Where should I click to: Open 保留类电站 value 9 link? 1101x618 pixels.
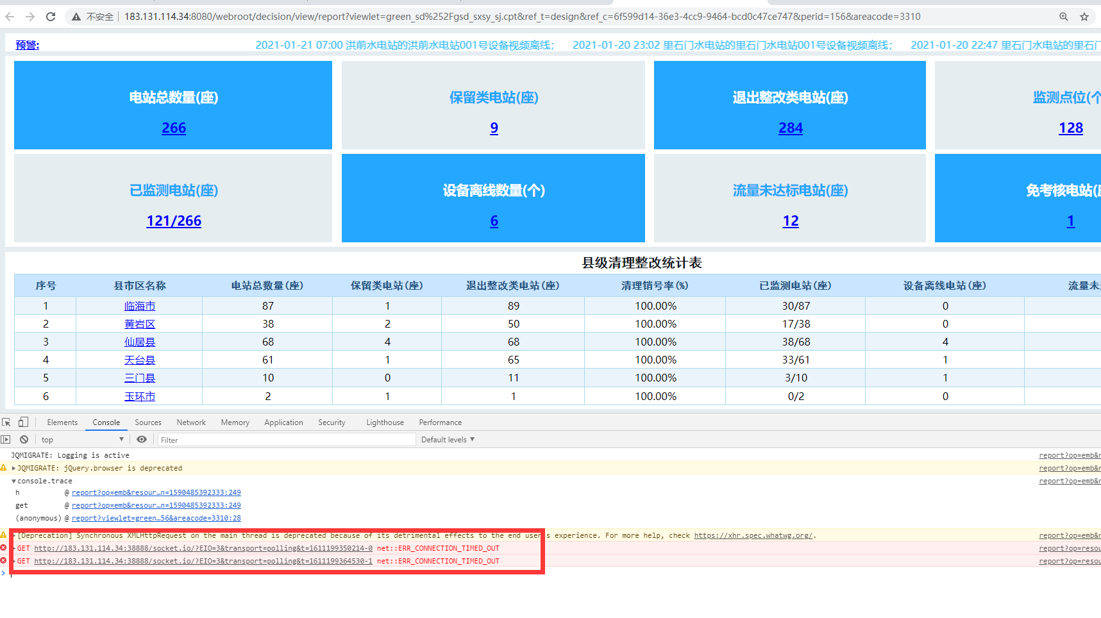coord(494,128)
